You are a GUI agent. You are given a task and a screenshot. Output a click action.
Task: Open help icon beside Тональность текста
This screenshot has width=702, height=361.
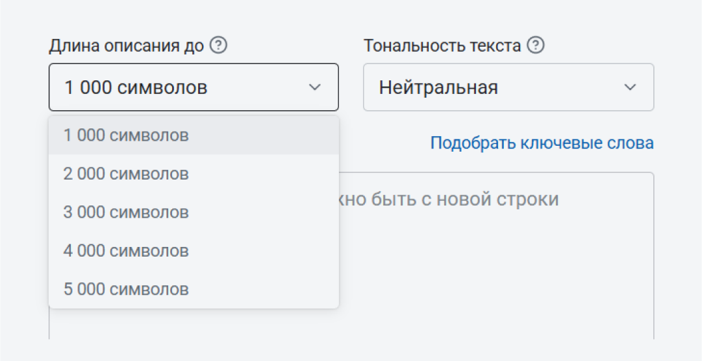pos(536,45)
